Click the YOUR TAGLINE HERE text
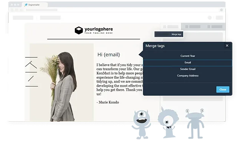 98,33
